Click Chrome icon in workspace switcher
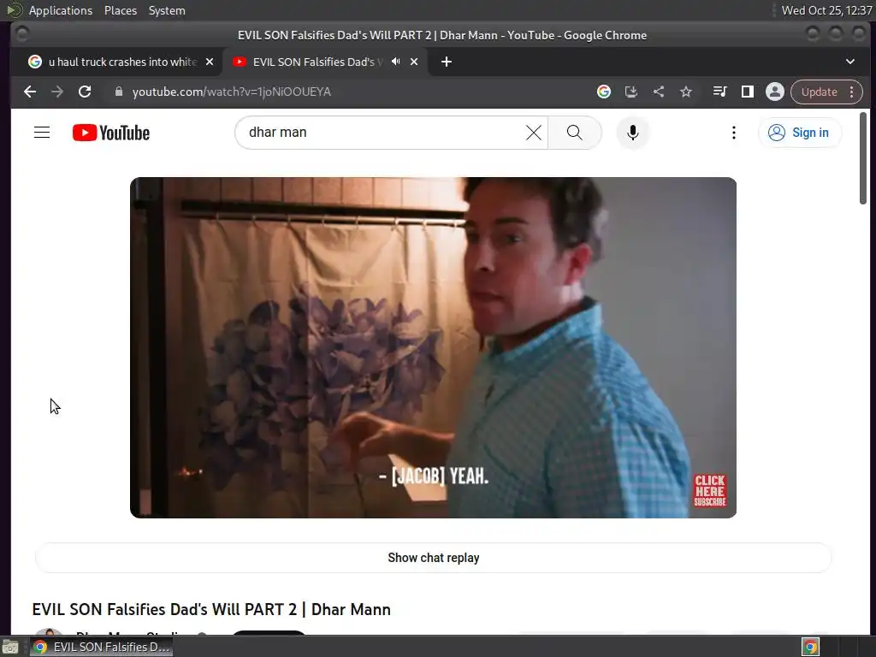 811,647
